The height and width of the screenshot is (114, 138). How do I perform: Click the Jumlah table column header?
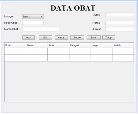(123, 45)
